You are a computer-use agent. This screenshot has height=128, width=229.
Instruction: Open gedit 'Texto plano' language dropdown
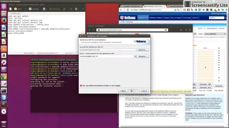tap(29, 53)
